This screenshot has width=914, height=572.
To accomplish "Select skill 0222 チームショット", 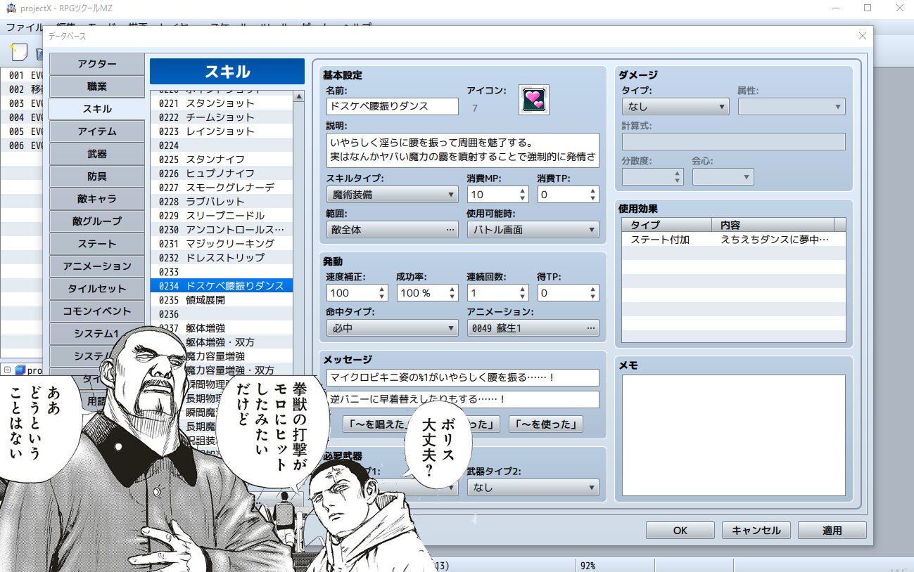I will pos(222,117).
